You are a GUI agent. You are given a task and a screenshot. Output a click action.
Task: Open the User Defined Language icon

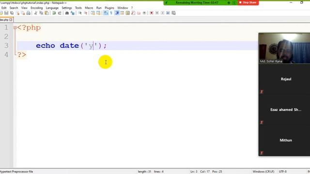click(x=122, y=13)
